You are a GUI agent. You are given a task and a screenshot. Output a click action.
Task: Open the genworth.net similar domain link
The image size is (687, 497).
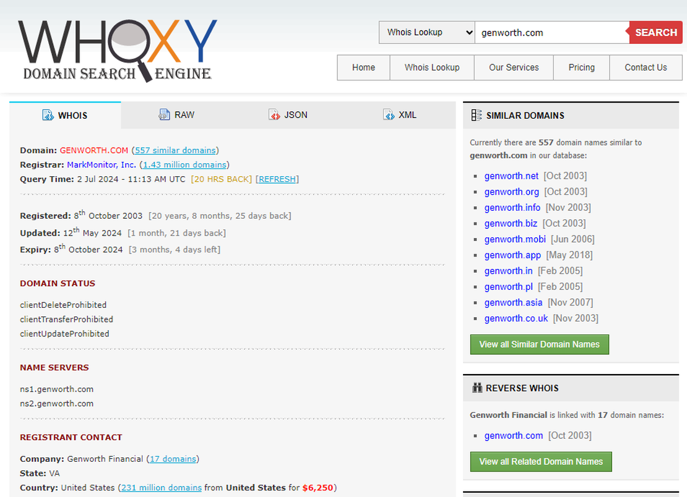[x=511, y=176]
